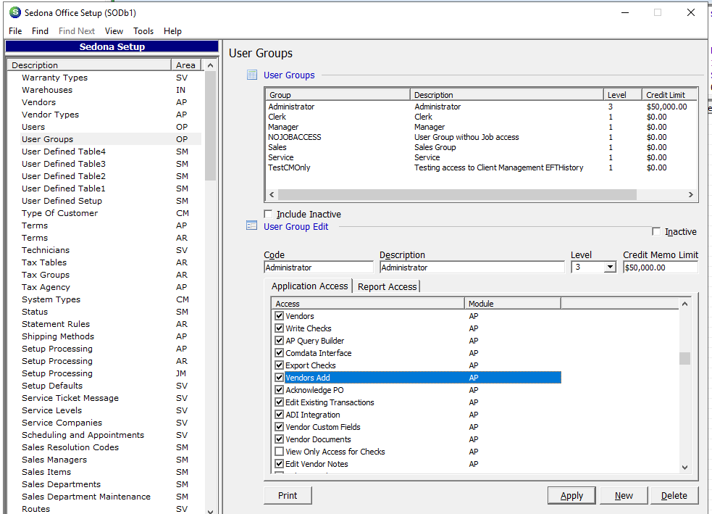Open Type Of Customer in setup list
Screen dimensions: 712x514
point(59,213)
